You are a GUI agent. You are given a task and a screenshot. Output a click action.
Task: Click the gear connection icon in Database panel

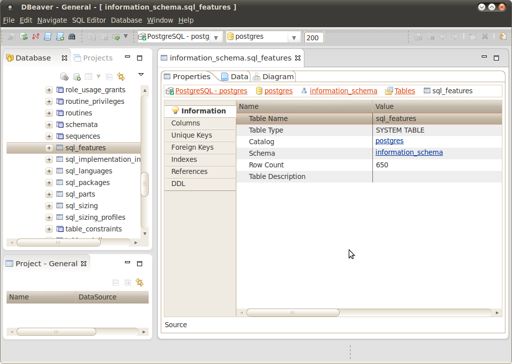point(65,77)
